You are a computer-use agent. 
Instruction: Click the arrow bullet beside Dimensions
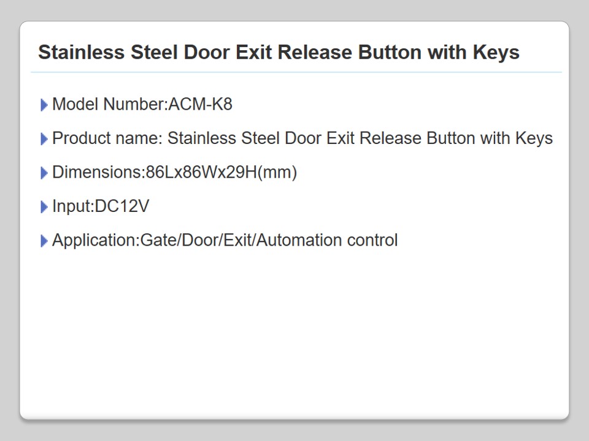[x=44, y=173]
